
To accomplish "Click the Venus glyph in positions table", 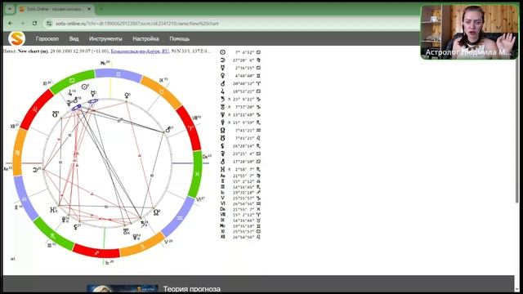I will (222, 76).
